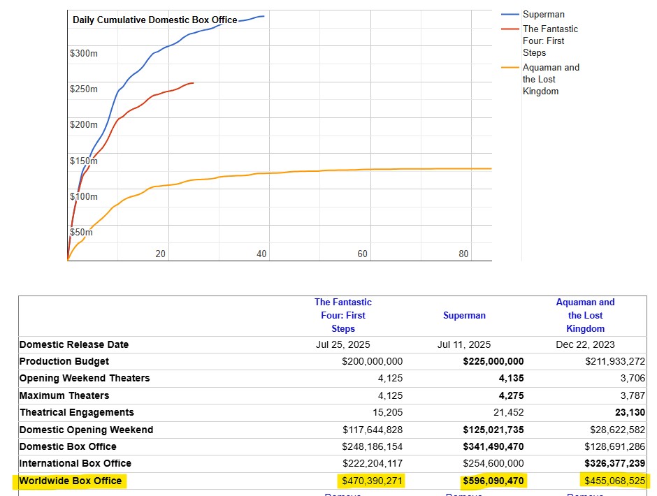The image size is (657, 496).
Task: Click the $326,377,239 international box office cell
Action: 614,463
